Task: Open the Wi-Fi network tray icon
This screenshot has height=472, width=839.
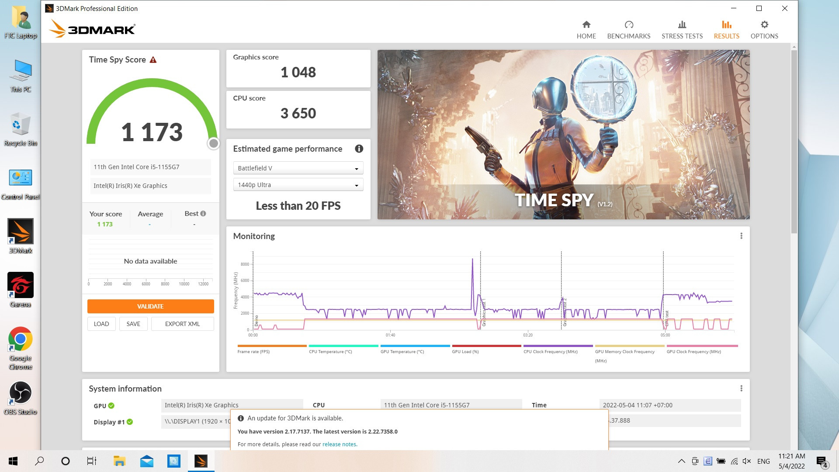Action: (734, 461)
